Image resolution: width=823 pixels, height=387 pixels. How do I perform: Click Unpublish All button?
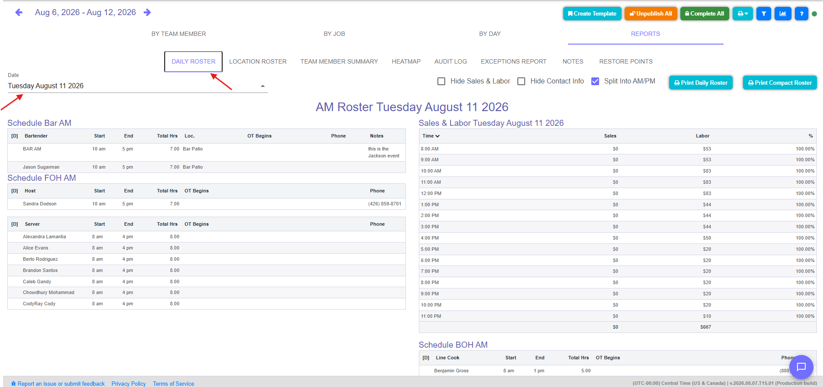tap(651, 13)
